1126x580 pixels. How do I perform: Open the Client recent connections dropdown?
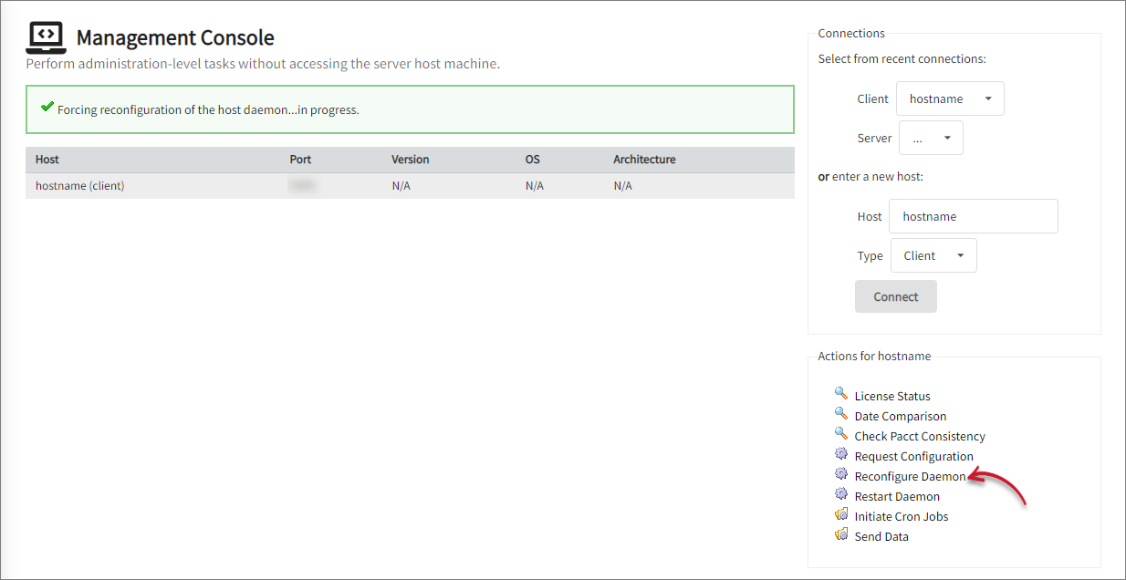[950, 98]
